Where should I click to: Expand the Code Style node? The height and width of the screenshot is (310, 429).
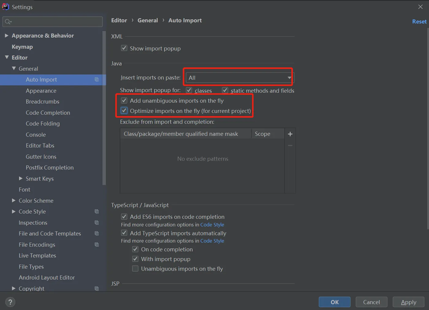point(13,211)
